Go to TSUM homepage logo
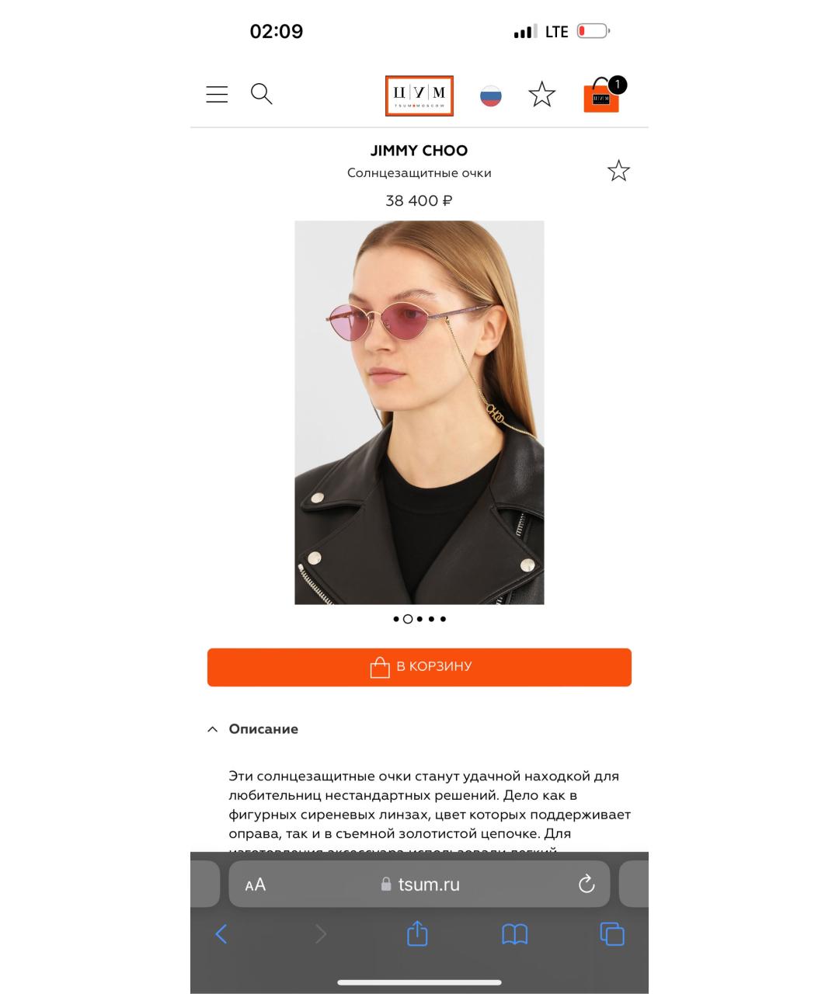Screen dimensions: 839x994 pyautogui.click(x=419, y=96)
